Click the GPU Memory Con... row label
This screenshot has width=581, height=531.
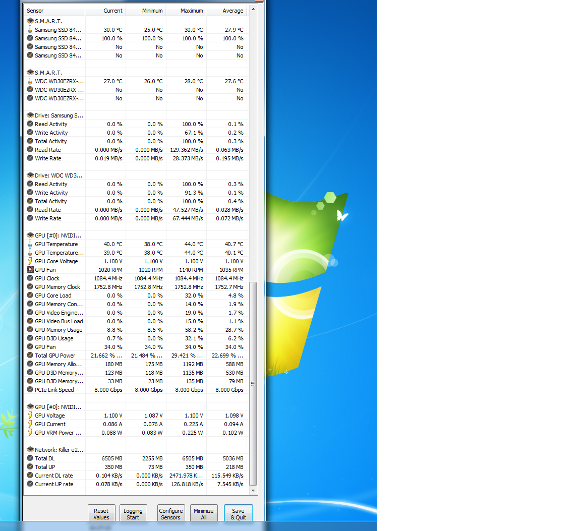(59, 304)
